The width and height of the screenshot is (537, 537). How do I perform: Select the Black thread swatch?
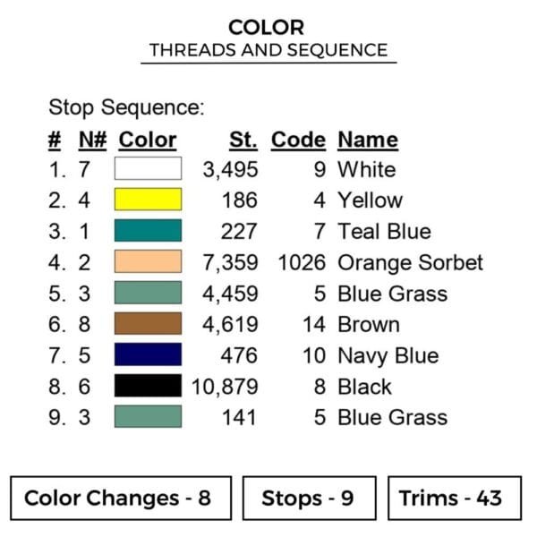pyautogui.click(x=148, y=386)
